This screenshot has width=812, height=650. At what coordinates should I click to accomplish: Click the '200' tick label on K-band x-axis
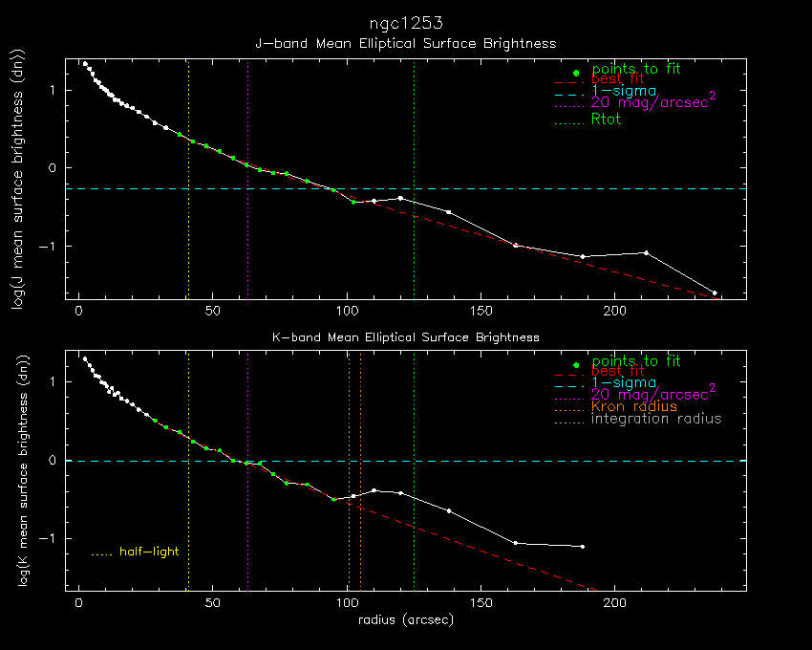614,603
